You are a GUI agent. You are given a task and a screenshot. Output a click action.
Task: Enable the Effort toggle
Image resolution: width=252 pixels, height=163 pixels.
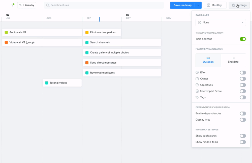pyautogui.click(x=243, y=73)
